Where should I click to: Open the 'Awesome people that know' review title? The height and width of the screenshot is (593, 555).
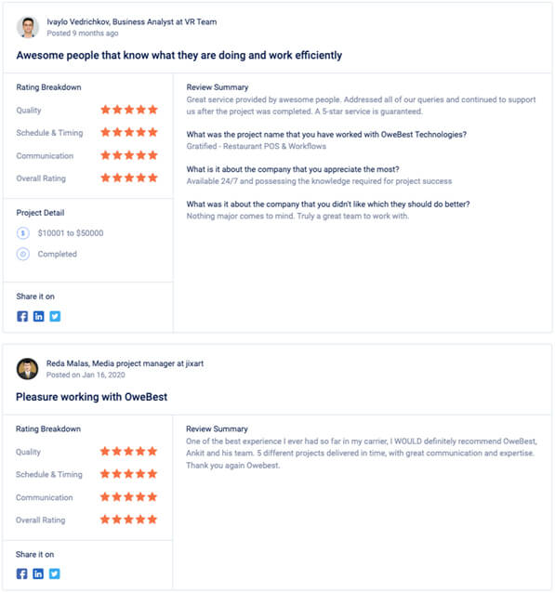(178, 55)
